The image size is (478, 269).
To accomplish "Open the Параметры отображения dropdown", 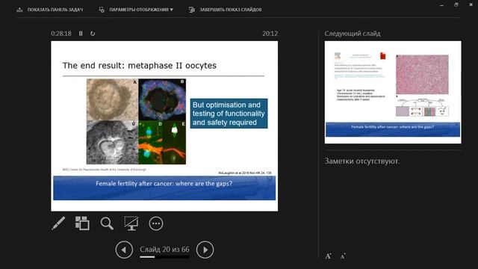I will click(141, 10).
